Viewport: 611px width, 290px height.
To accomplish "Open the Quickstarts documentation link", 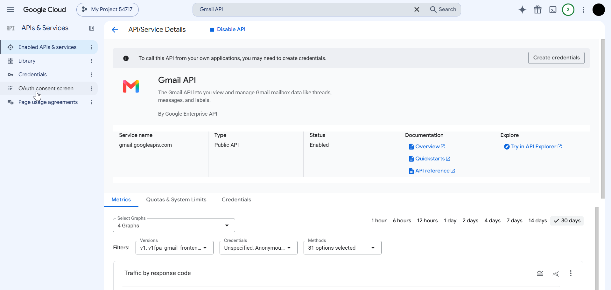I will coord(430,158).
